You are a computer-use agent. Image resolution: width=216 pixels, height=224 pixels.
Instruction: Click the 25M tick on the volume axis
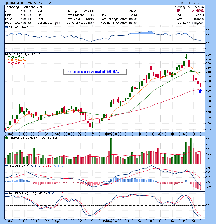(208, 139)
